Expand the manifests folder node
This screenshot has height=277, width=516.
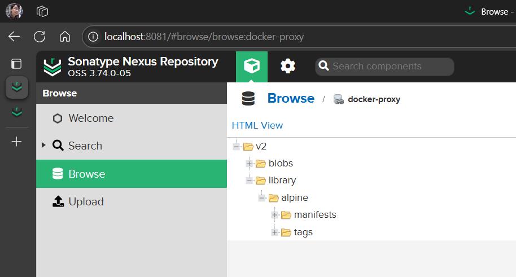(274, 215)
